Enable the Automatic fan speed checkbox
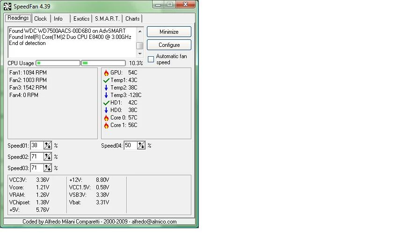 (x=151, y=59)
